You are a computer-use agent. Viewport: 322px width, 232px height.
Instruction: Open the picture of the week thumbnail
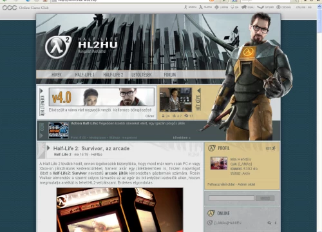click(176, 100)
